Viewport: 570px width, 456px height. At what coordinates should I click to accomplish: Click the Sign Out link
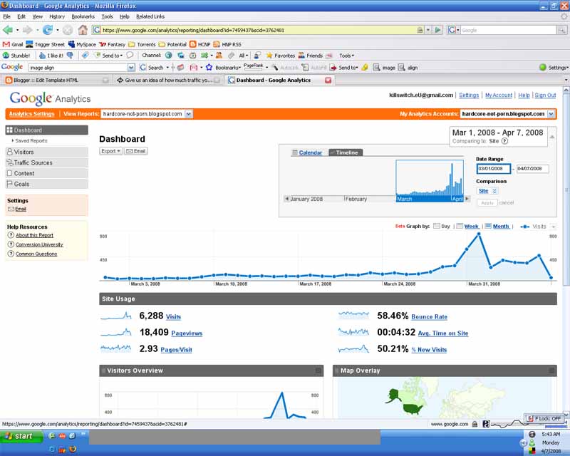545,95
